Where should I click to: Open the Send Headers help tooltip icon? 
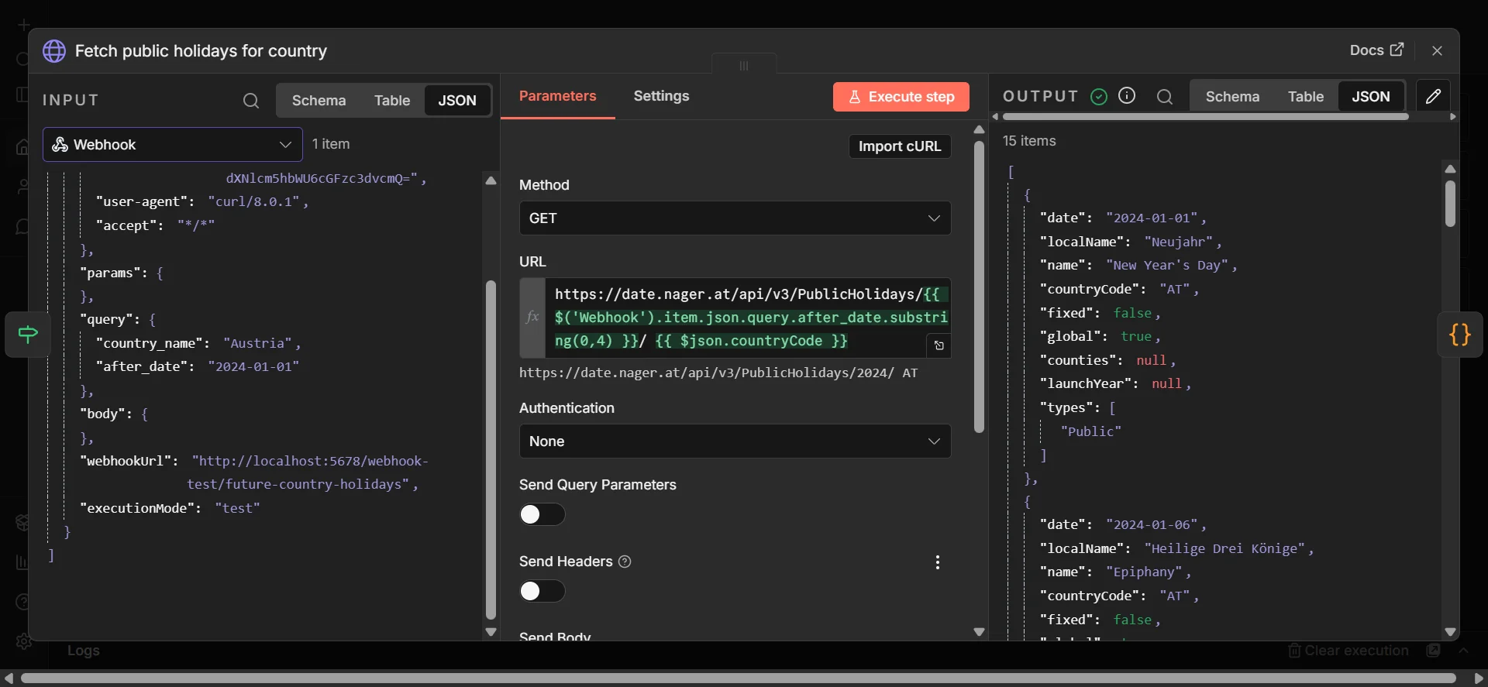point(625,562)
